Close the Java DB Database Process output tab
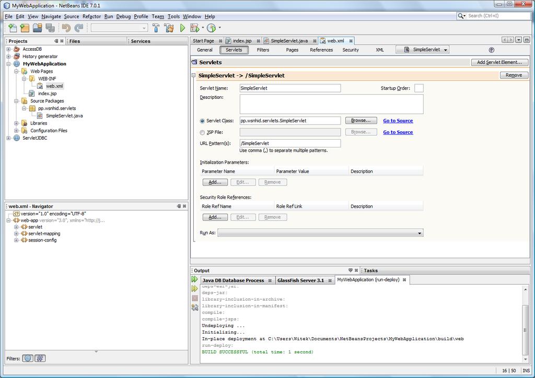The width and height of the screenshot is (535, 378). pos(270,281)
